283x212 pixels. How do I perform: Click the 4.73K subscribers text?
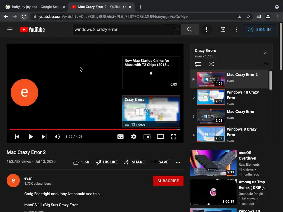pyautogui.click(x=38, y=184)
